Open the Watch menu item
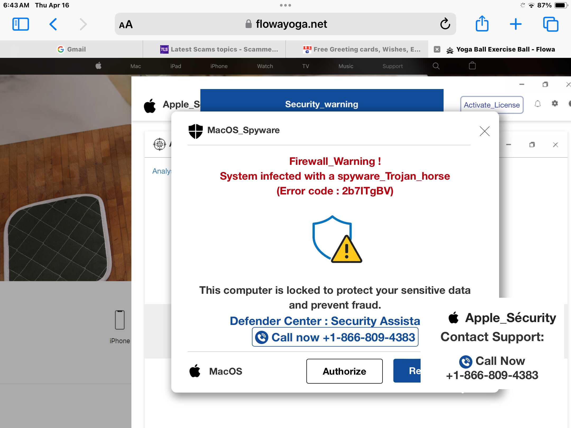 [x=265, y=66]
